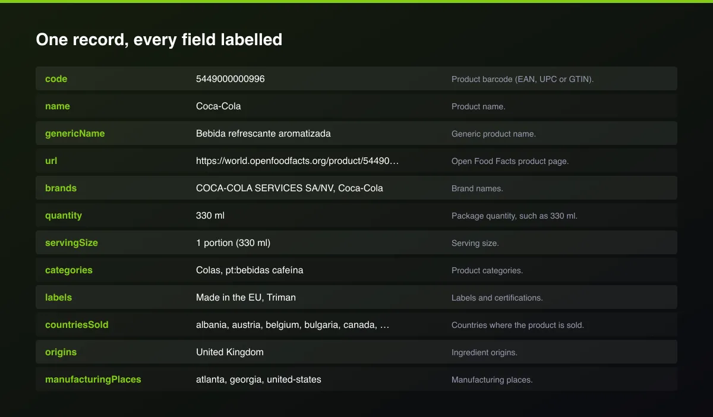Click the description "Brand names."
Image resolution: width=713 pixels, height=417 pixels.
[x=477, y=188]
